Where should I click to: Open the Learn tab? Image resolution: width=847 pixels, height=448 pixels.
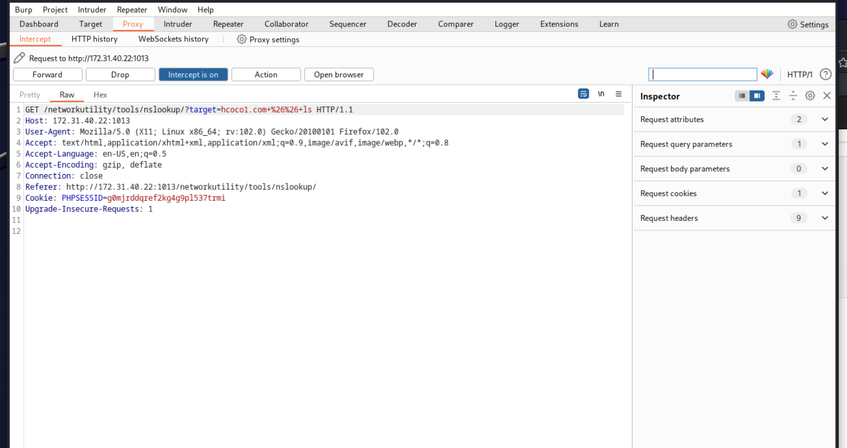pyautogui.click(x=609, y=24)
